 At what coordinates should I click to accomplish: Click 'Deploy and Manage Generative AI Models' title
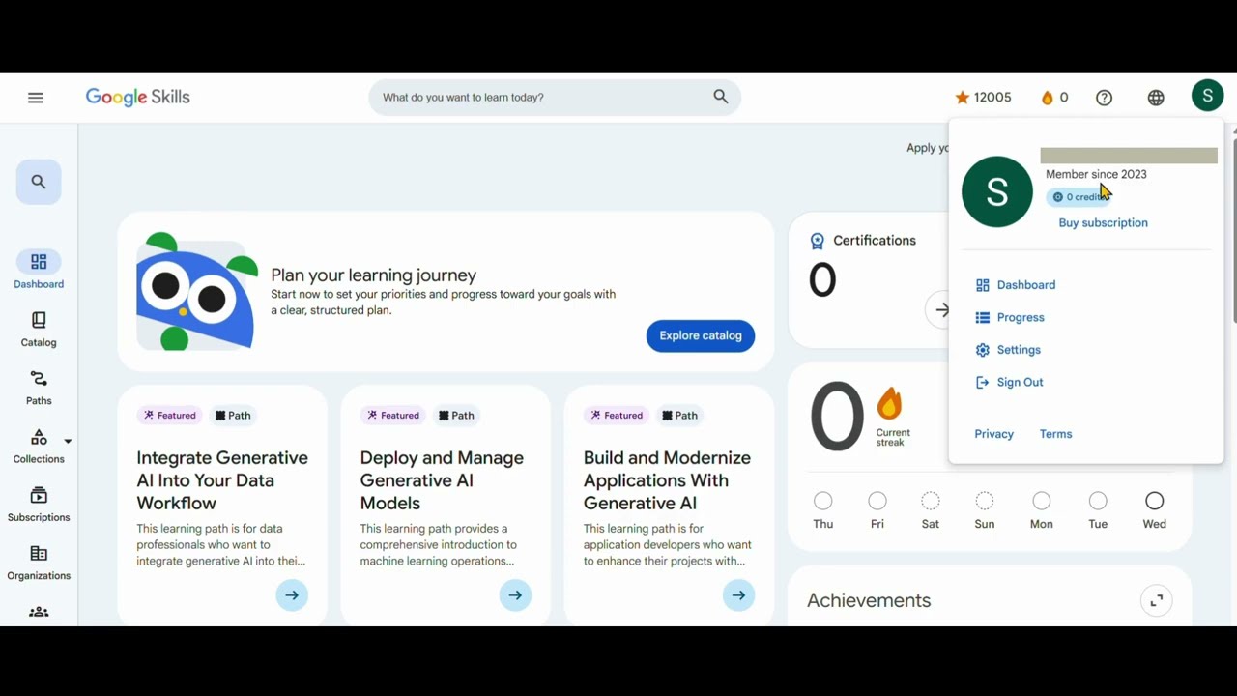click(x=442, y=480)
